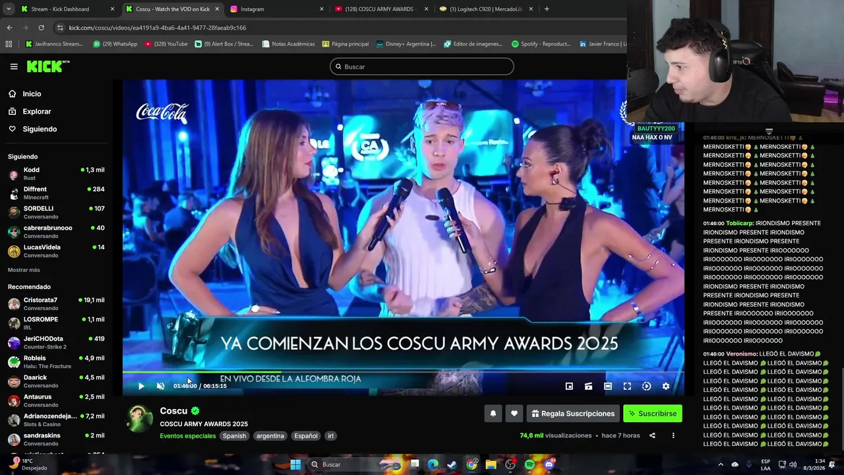Open mini player mode icon
Screen dimensions: 844x475
click(x=569, y=387)
